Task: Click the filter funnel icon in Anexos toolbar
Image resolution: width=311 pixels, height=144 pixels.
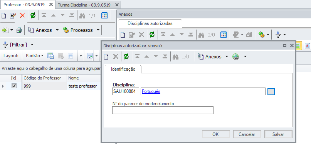Action: coord(278,35)
